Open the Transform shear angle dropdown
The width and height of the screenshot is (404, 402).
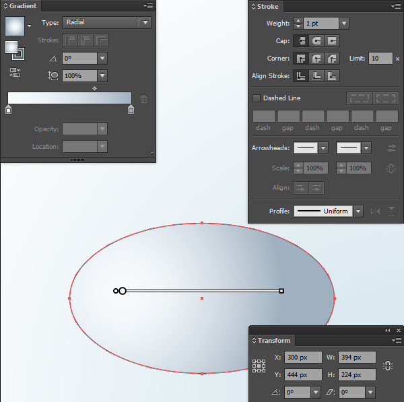[370, 393]
